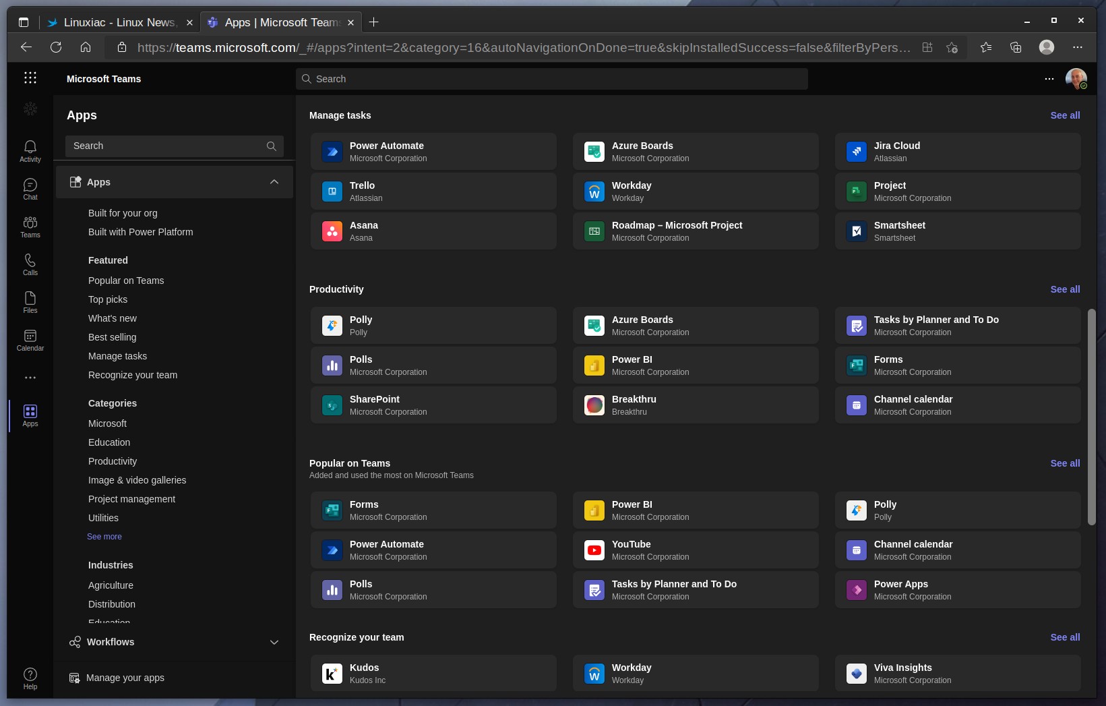The width and height of the screenshot is (1106, 706).
Task: Switch to Chat in the sidebar
Action: [x=30, y=188]
